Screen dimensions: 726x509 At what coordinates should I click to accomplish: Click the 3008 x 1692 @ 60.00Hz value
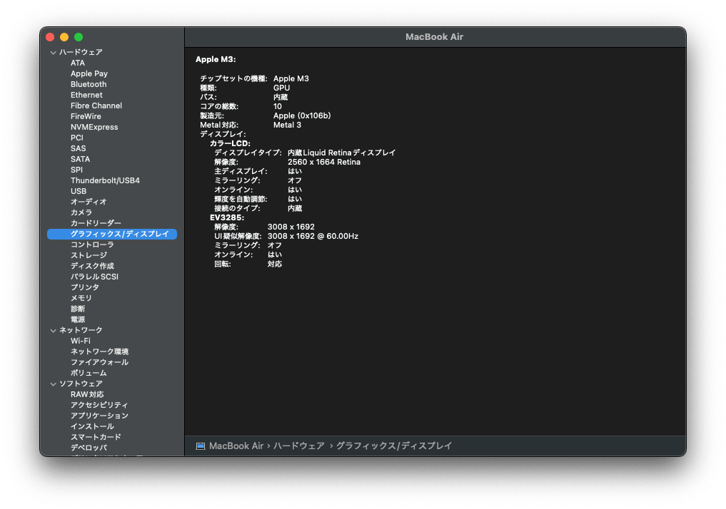(x=313, y=236)
